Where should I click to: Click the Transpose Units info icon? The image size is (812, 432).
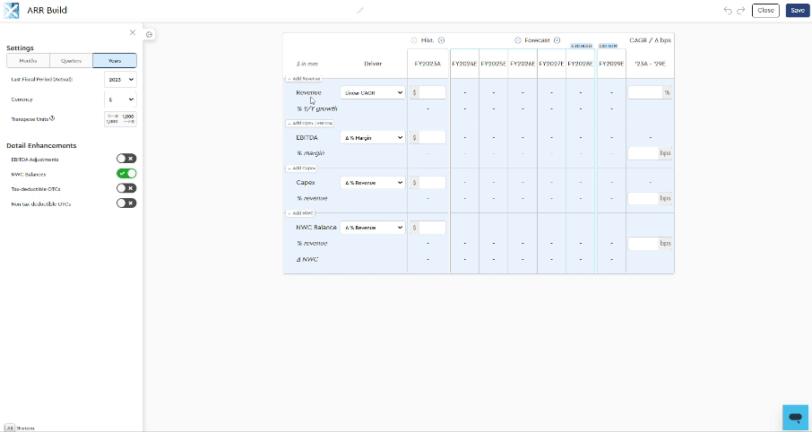52,118
